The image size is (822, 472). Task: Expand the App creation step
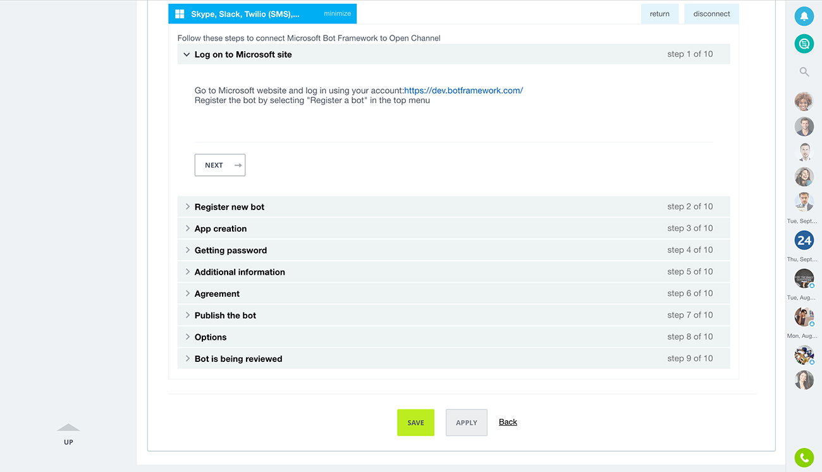pos(220,228)
